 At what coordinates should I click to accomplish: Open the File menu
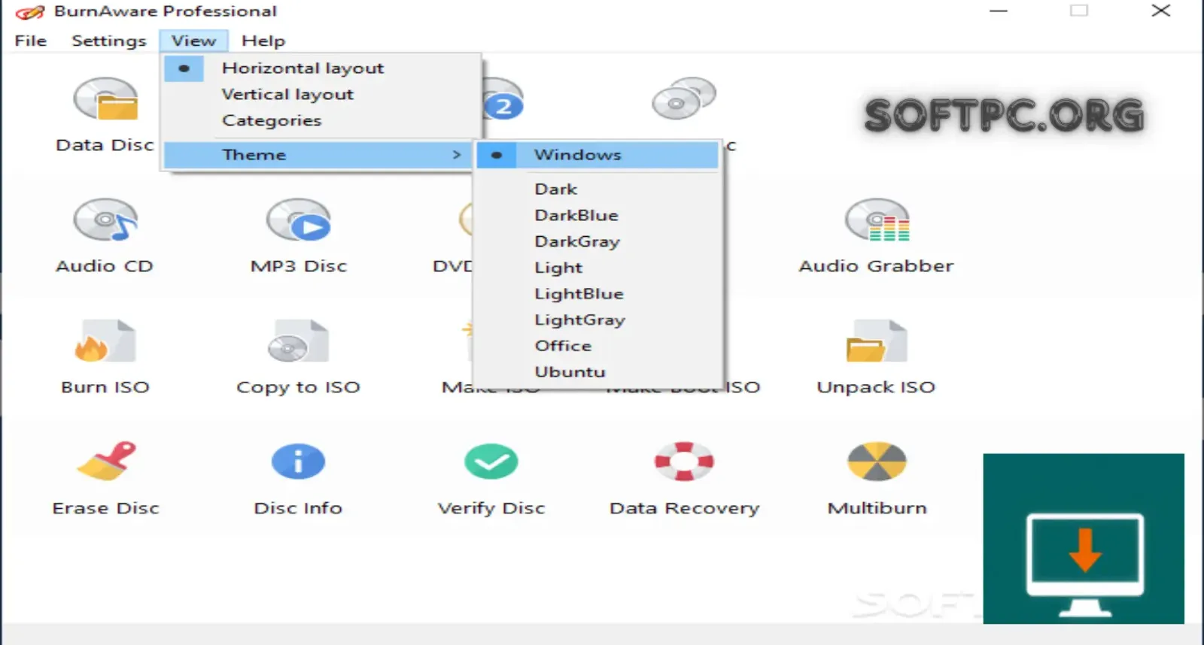tap(31, 41)
